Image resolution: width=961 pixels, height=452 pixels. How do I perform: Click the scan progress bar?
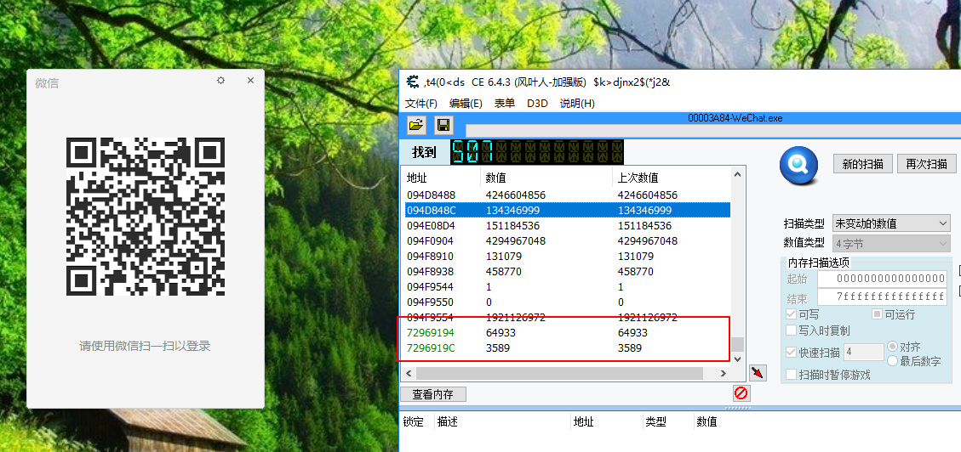[713, 131]
